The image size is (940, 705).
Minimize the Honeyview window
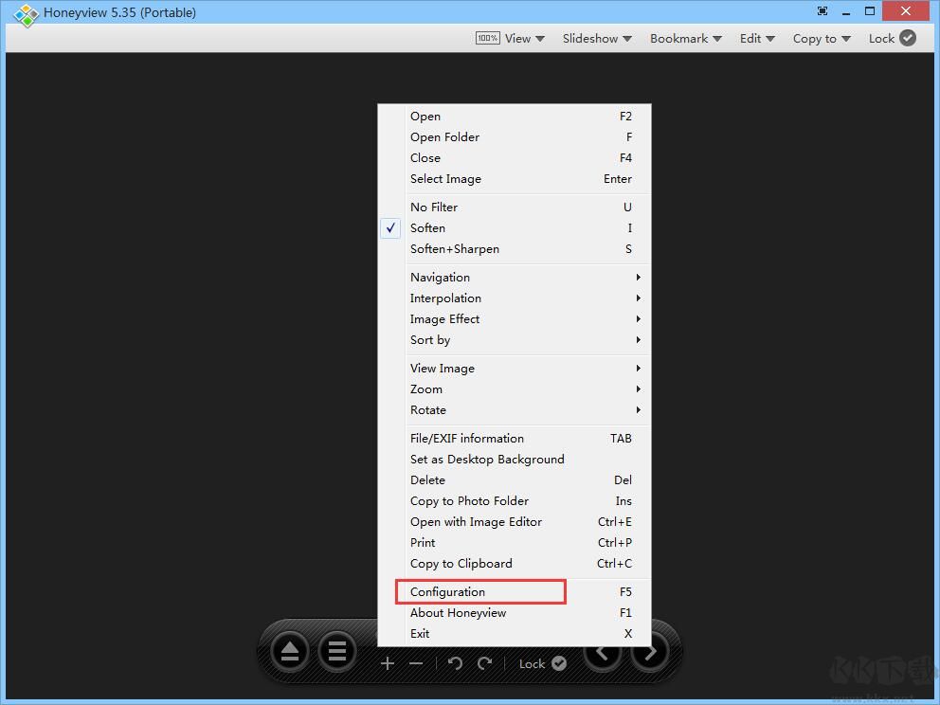point(846,11)
